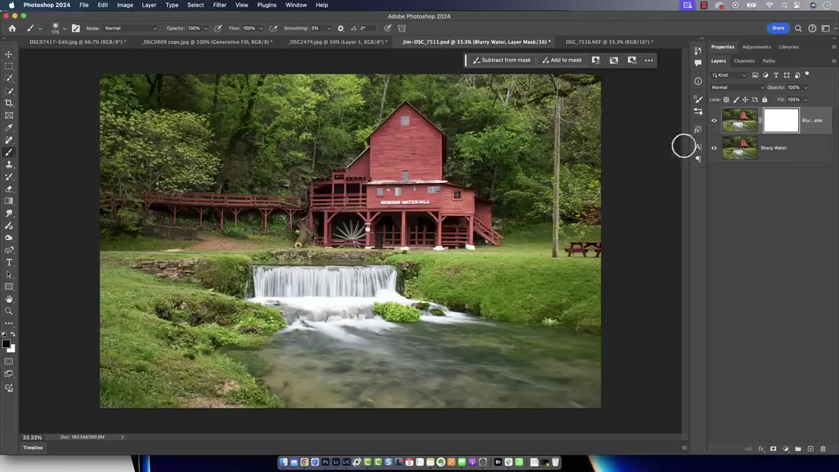Click the zoom level 33.33% field

[x=32, y=437]
